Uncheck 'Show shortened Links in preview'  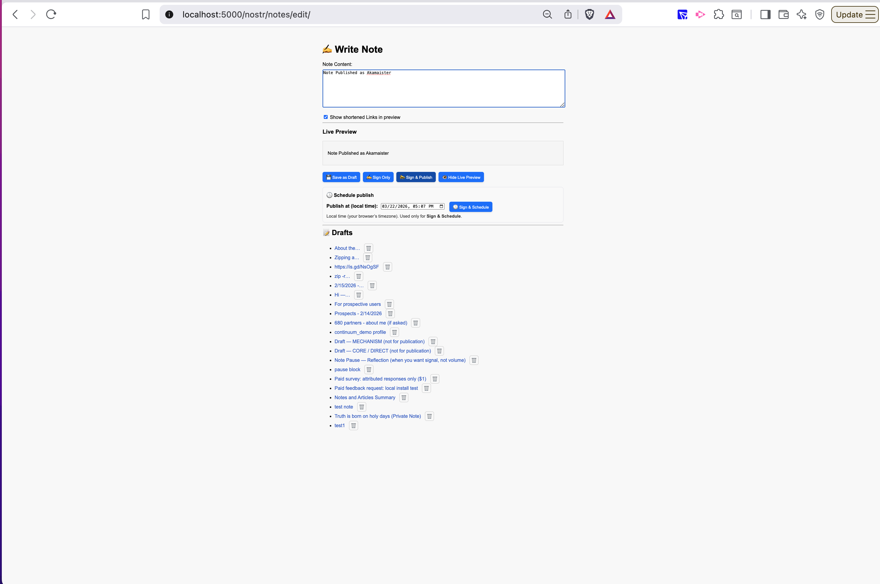pyautogui.click(x=326, y=117)
